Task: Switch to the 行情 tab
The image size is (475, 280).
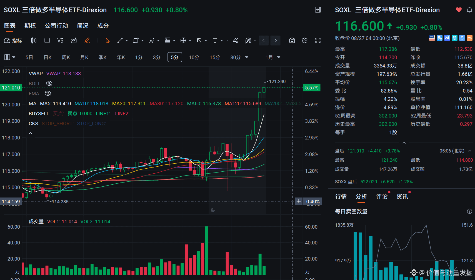Action: [341, 196]
